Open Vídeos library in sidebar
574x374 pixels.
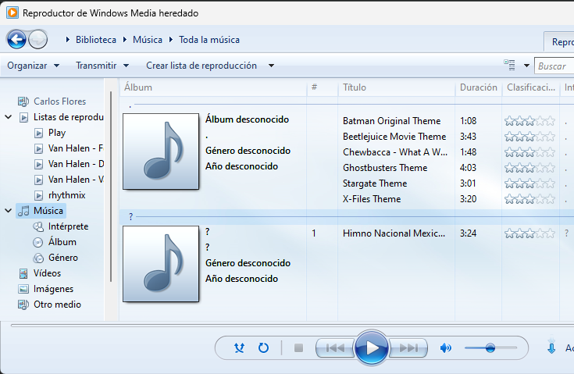[x=47, y=273]
